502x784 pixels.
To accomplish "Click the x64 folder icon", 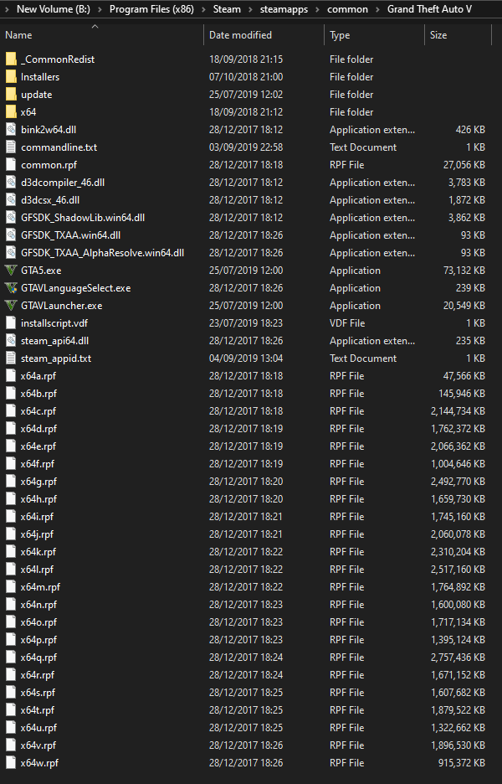I will pos(11,111).
